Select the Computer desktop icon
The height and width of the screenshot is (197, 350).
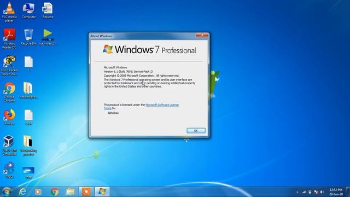(x=28, y=10)
